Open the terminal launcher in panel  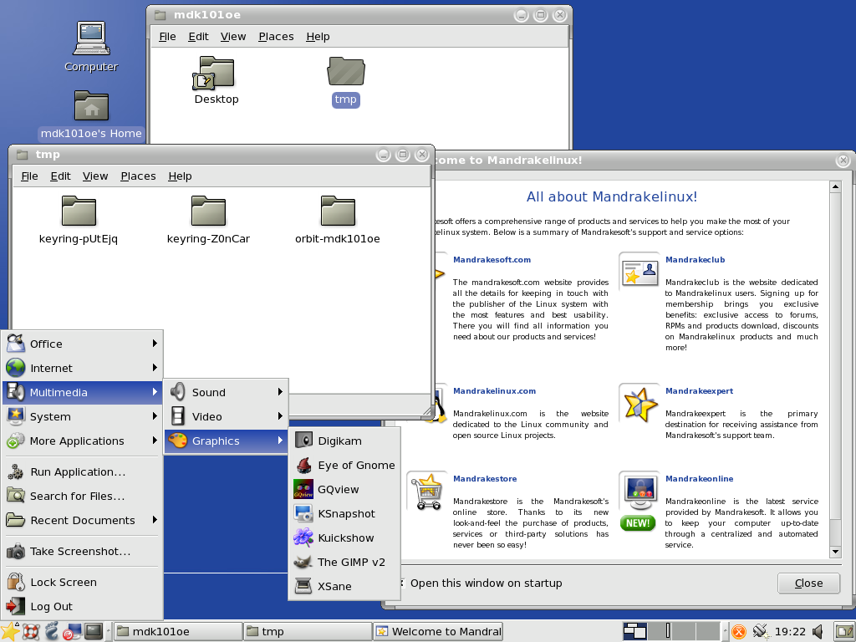point(94,632)
